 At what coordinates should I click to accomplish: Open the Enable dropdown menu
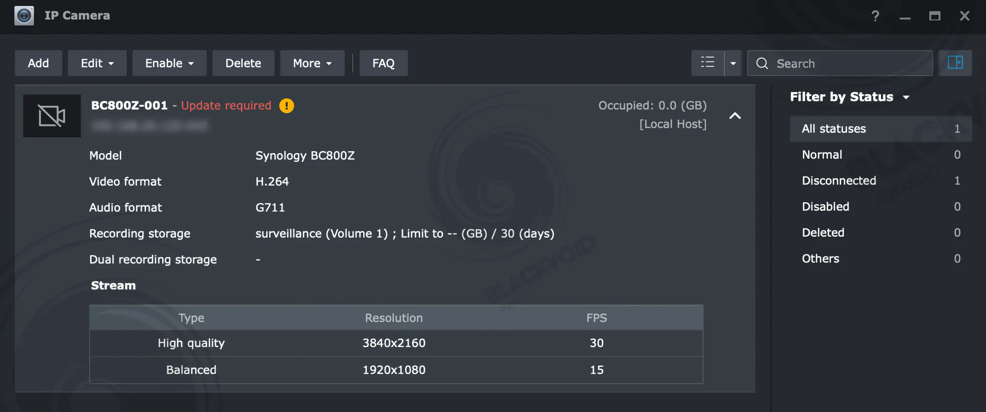click(169, 63)
